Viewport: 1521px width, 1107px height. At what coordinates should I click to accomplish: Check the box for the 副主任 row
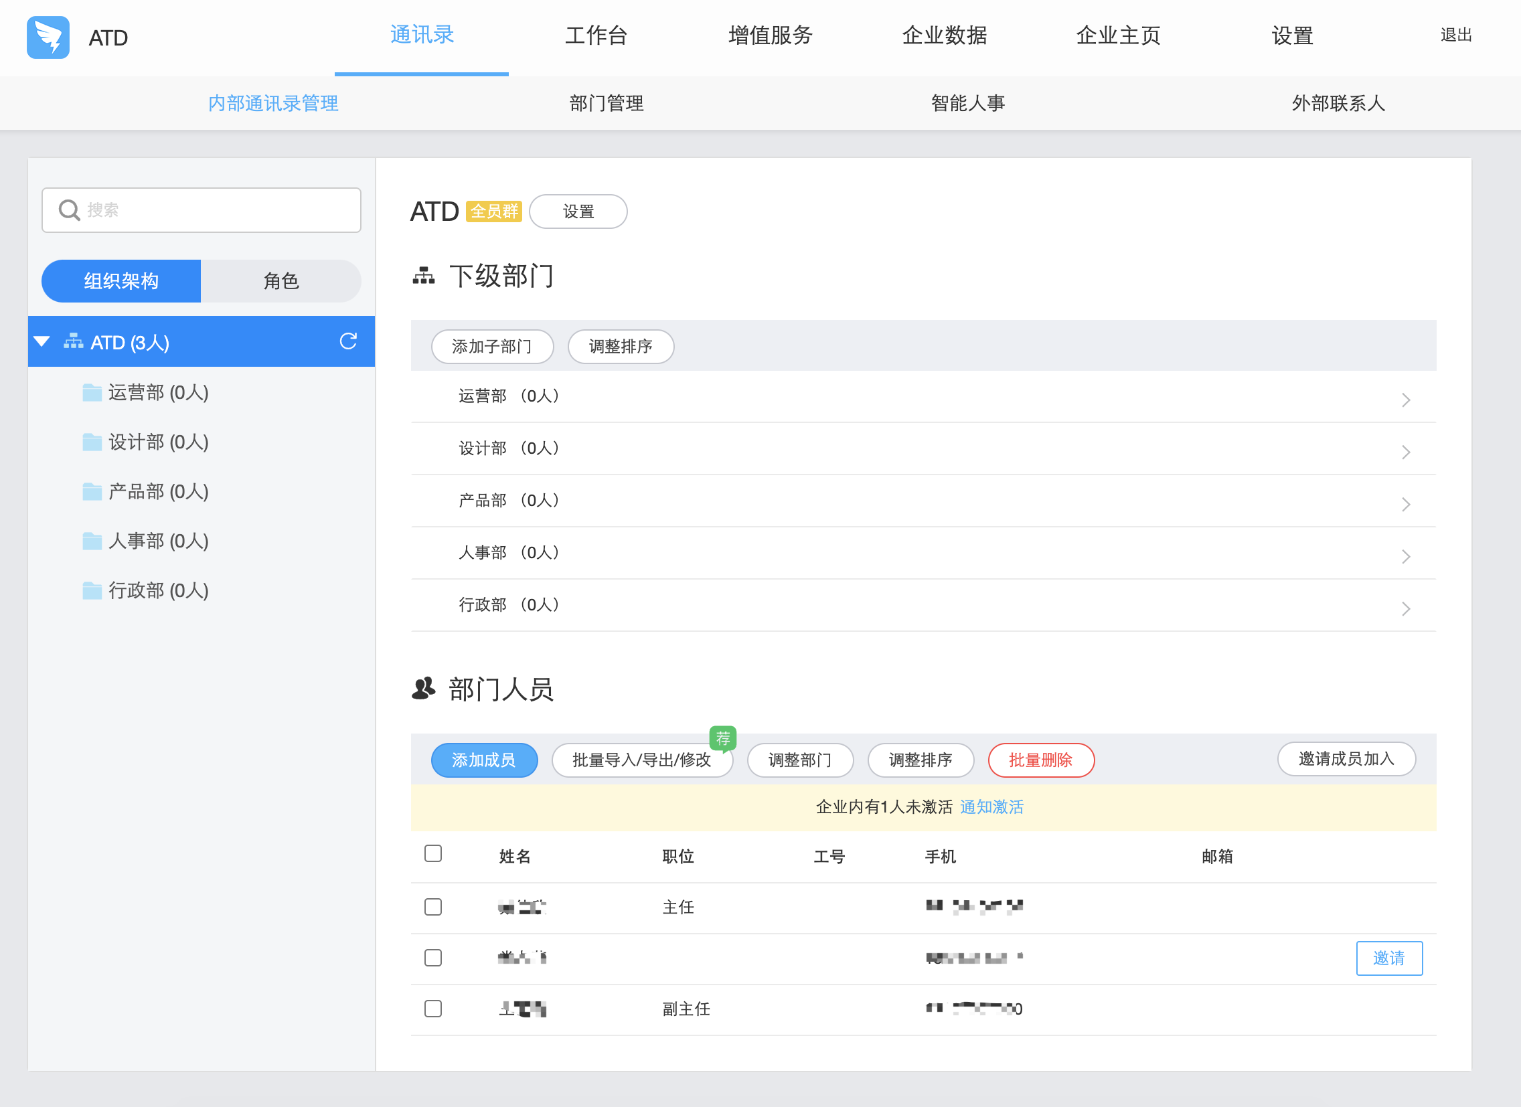coord(433,1009)
